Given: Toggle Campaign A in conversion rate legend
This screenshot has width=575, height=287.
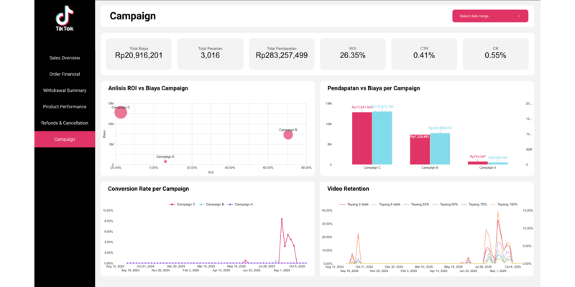Looking at the screenshot, I should (240, 204).
